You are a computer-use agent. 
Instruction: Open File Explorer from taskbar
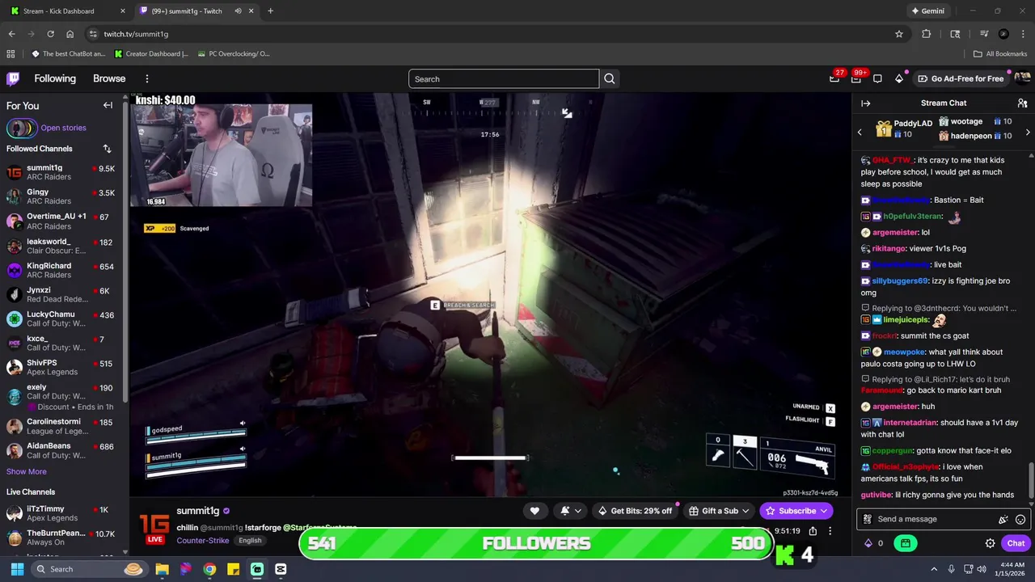click(x=162, y=569)
